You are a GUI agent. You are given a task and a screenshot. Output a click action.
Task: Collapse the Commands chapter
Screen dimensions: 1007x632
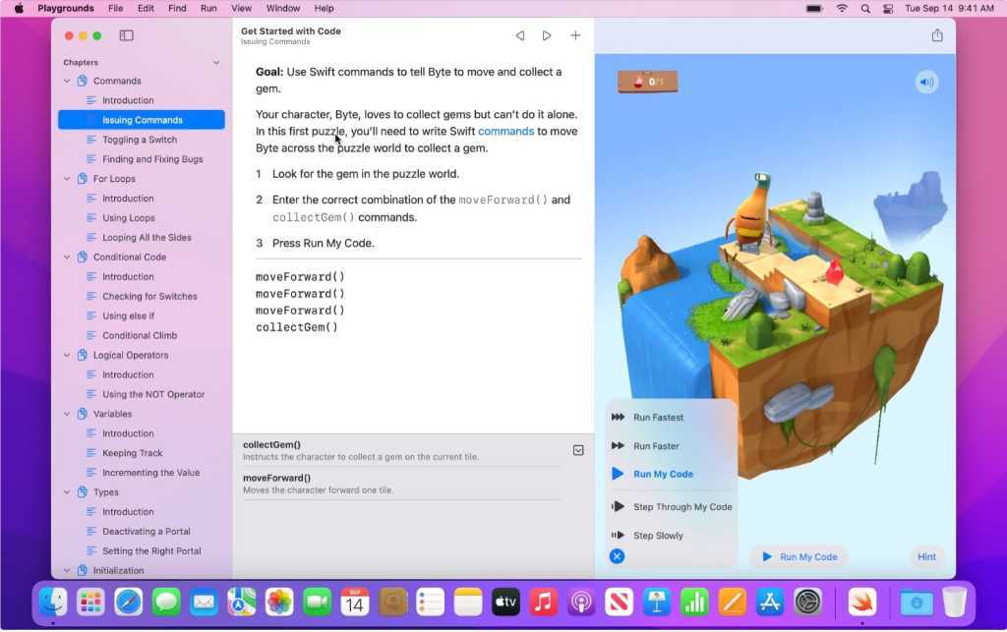67,81
